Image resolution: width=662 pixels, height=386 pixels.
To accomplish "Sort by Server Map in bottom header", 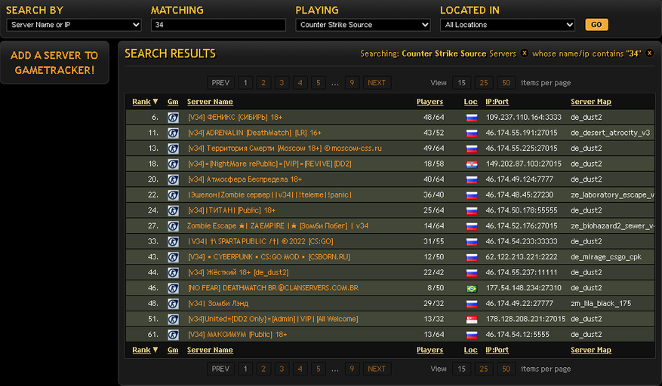I will point(590,350).
